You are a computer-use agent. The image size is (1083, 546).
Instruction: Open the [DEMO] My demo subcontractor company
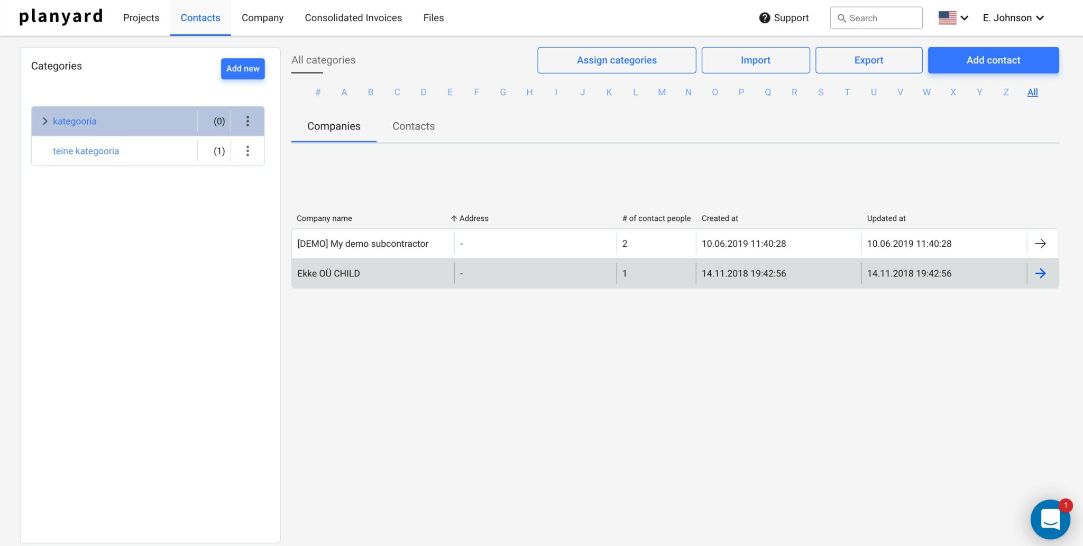[363, 244]
